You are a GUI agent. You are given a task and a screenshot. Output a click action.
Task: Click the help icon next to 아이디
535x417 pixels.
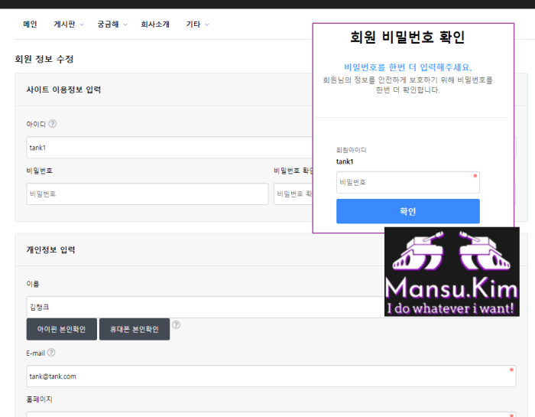(53, 124)
